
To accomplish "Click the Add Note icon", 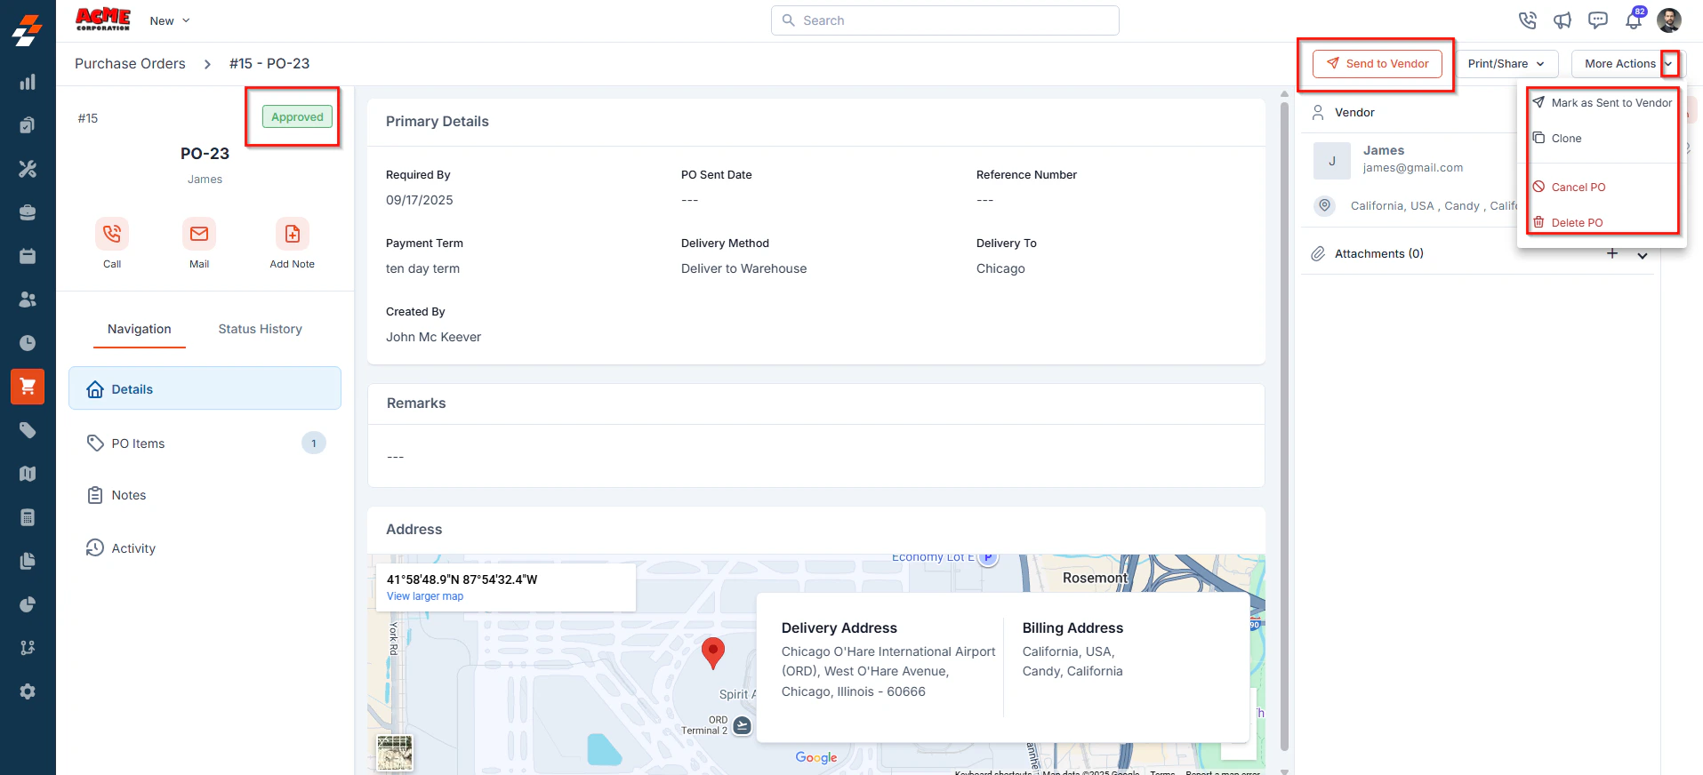I will point(293,234).
